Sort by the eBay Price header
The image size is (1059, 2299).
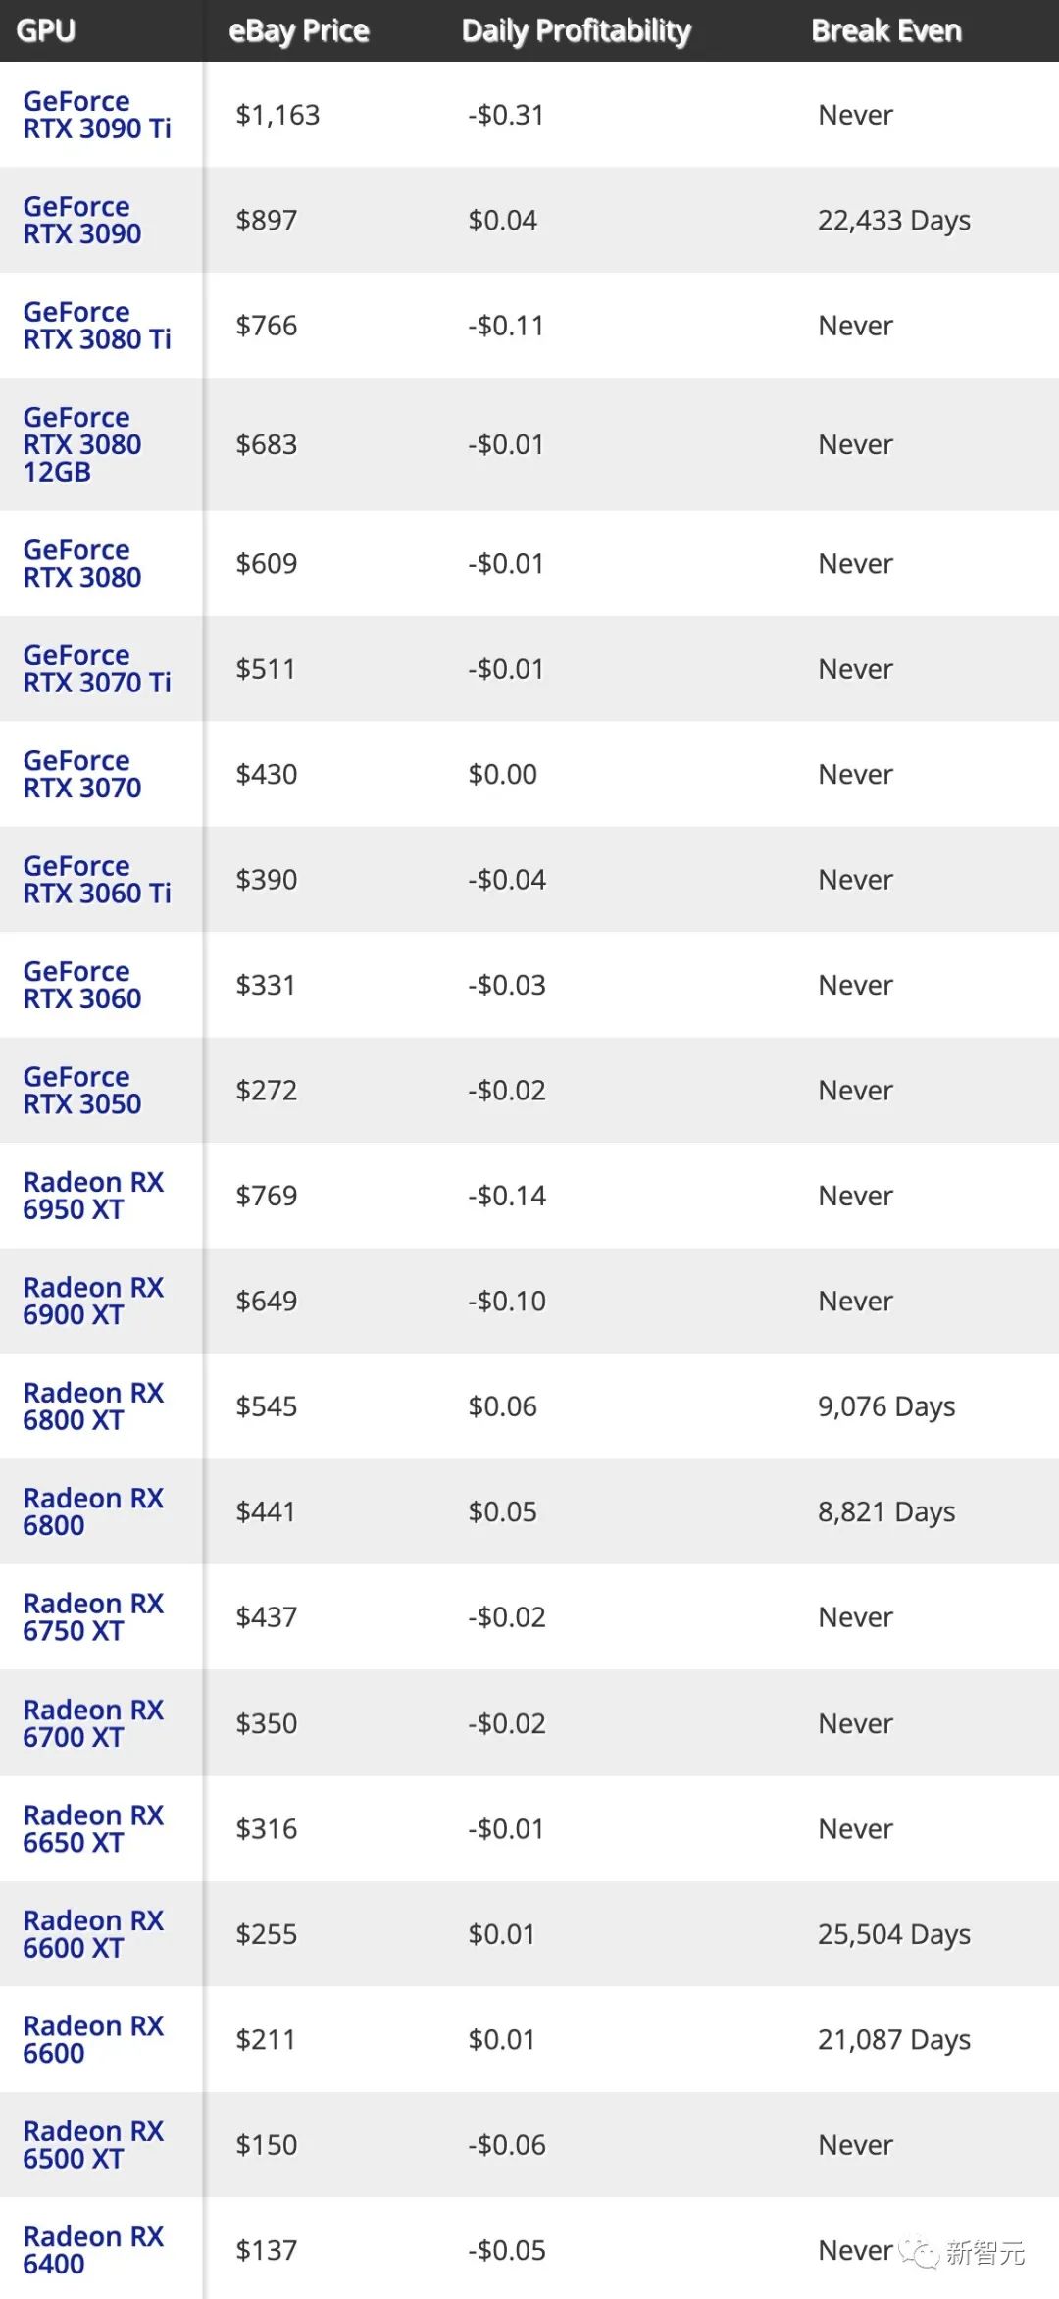coord(299,30)
